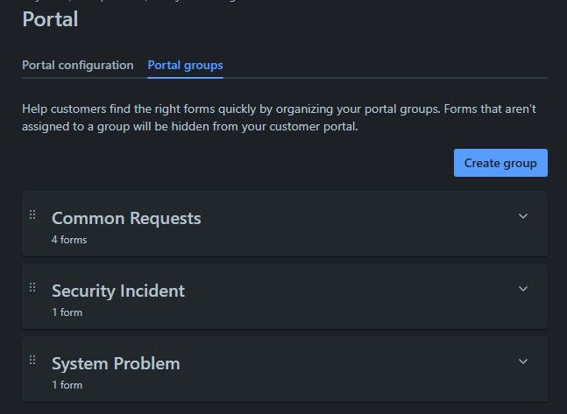
Task: Click the divider line right of the tabs
Action: 386,78
